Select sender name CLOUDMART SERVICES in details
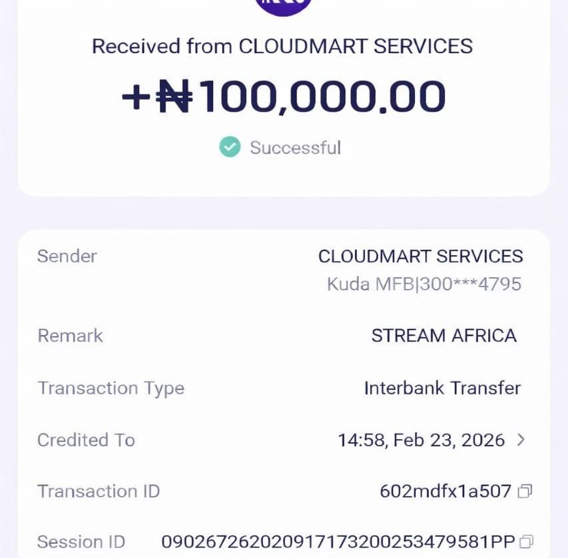This screenshot has height=558, width=568. coord(420,256)
